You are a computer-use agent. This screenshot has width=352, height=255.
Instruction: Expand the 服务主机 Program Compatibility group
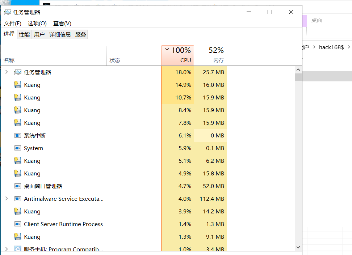[x=7, y=249]
